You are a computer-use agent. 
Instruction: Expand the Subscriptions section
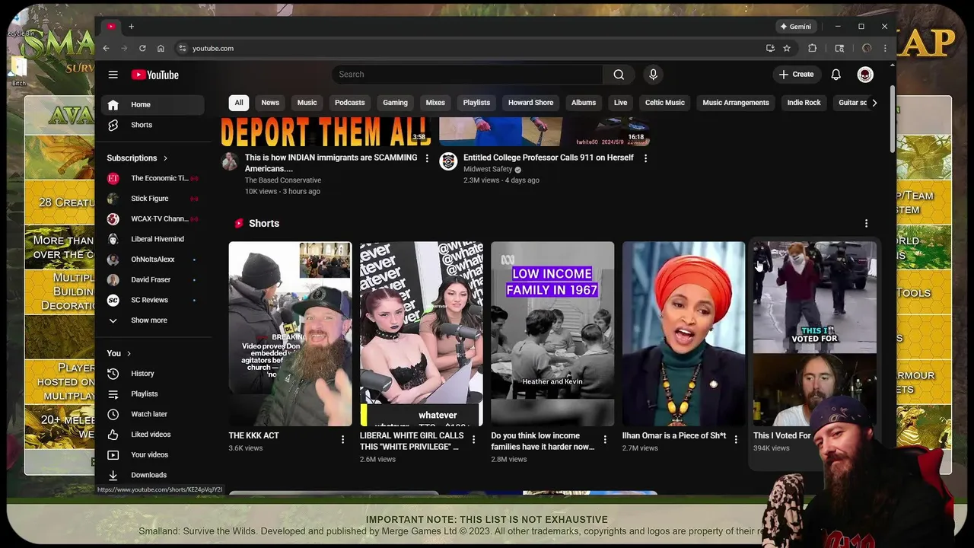(x=137, y=158)
